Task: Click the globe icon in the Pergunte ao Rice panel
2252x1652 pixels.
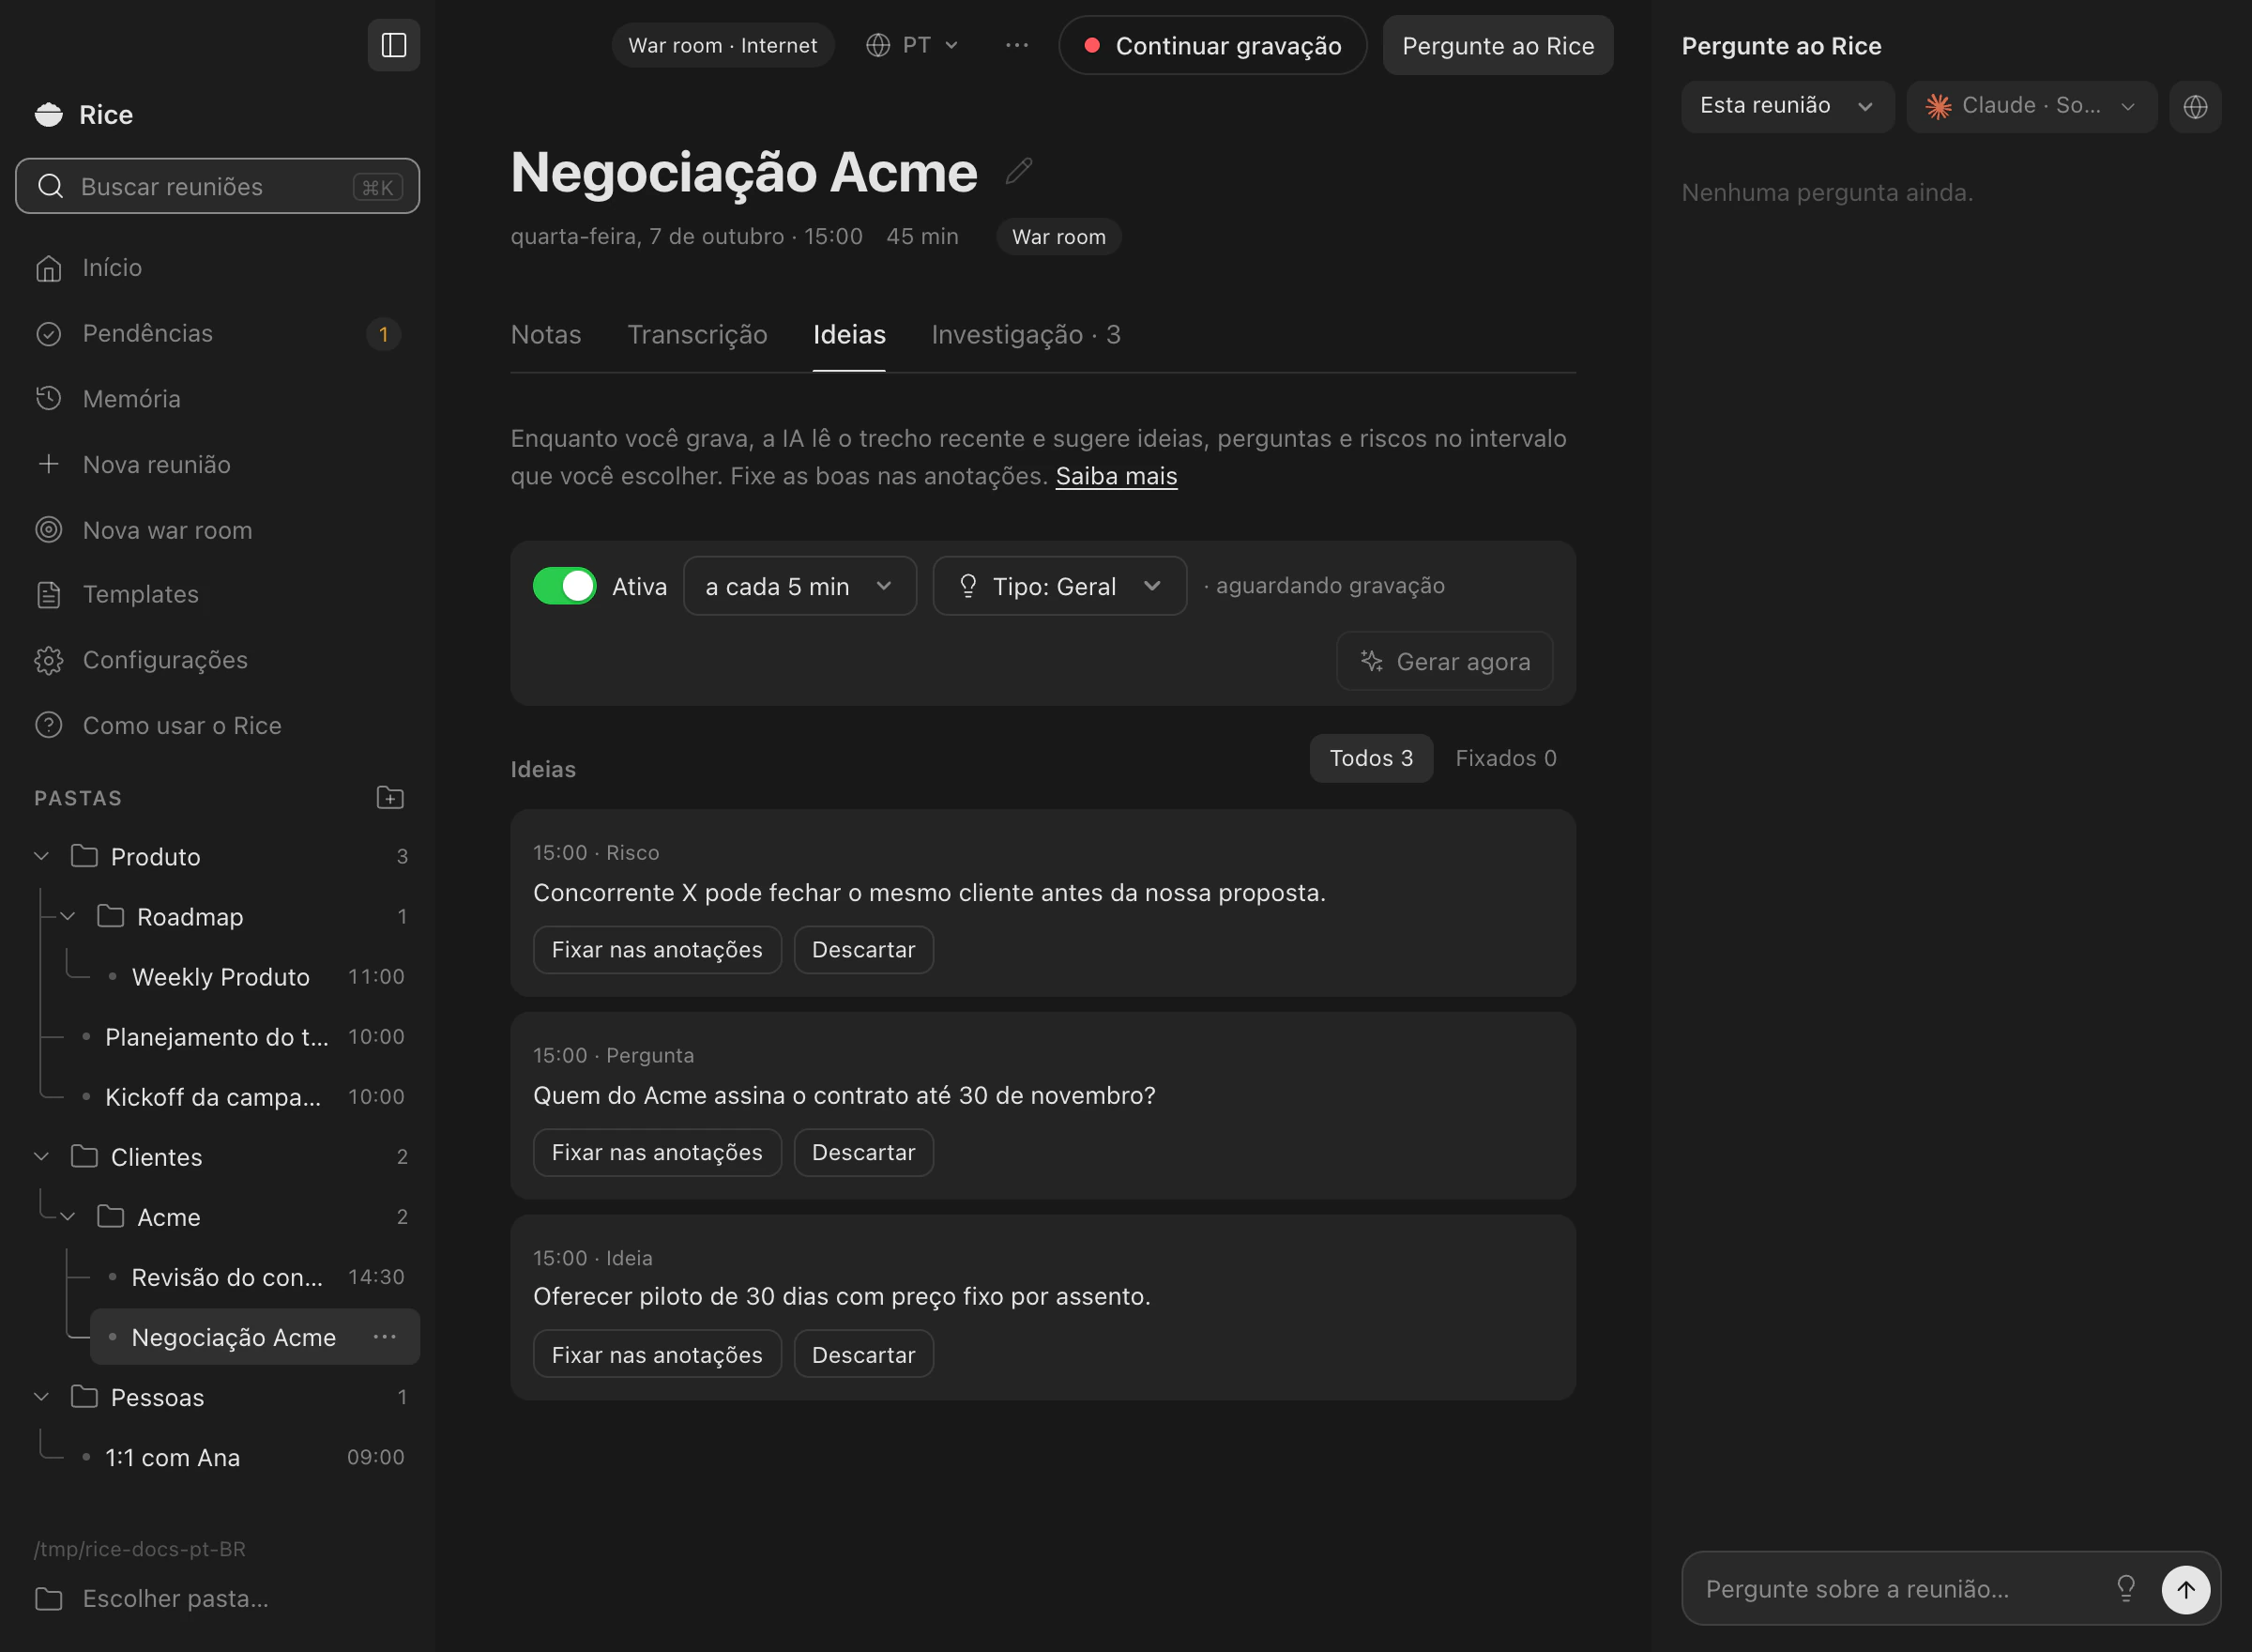Action: 2195,106
